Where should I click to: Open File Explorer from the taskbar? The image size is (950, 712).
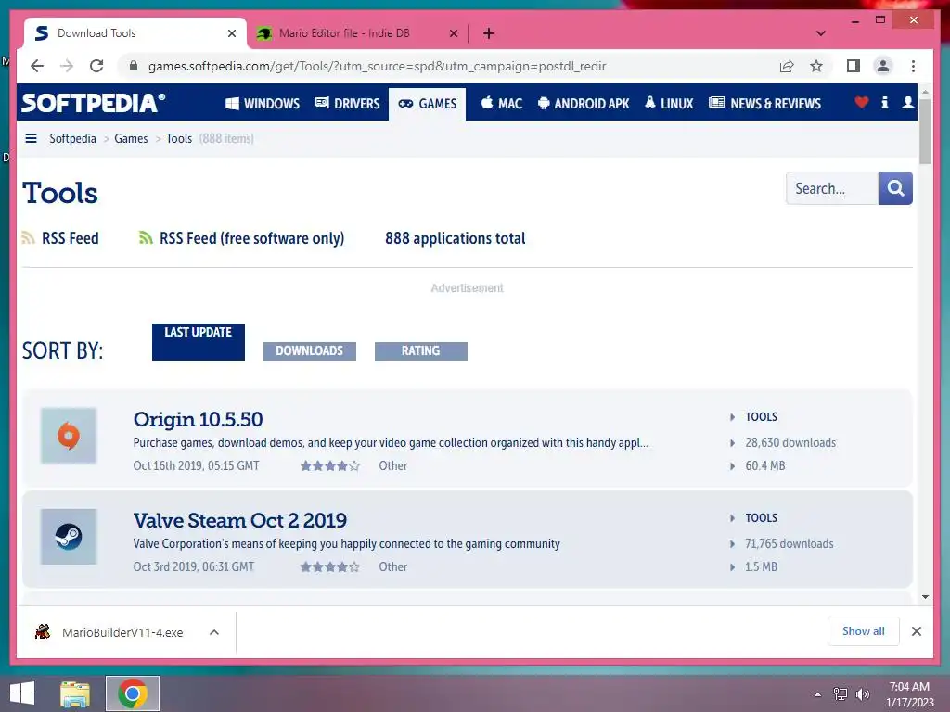click(x=75, y=693)
